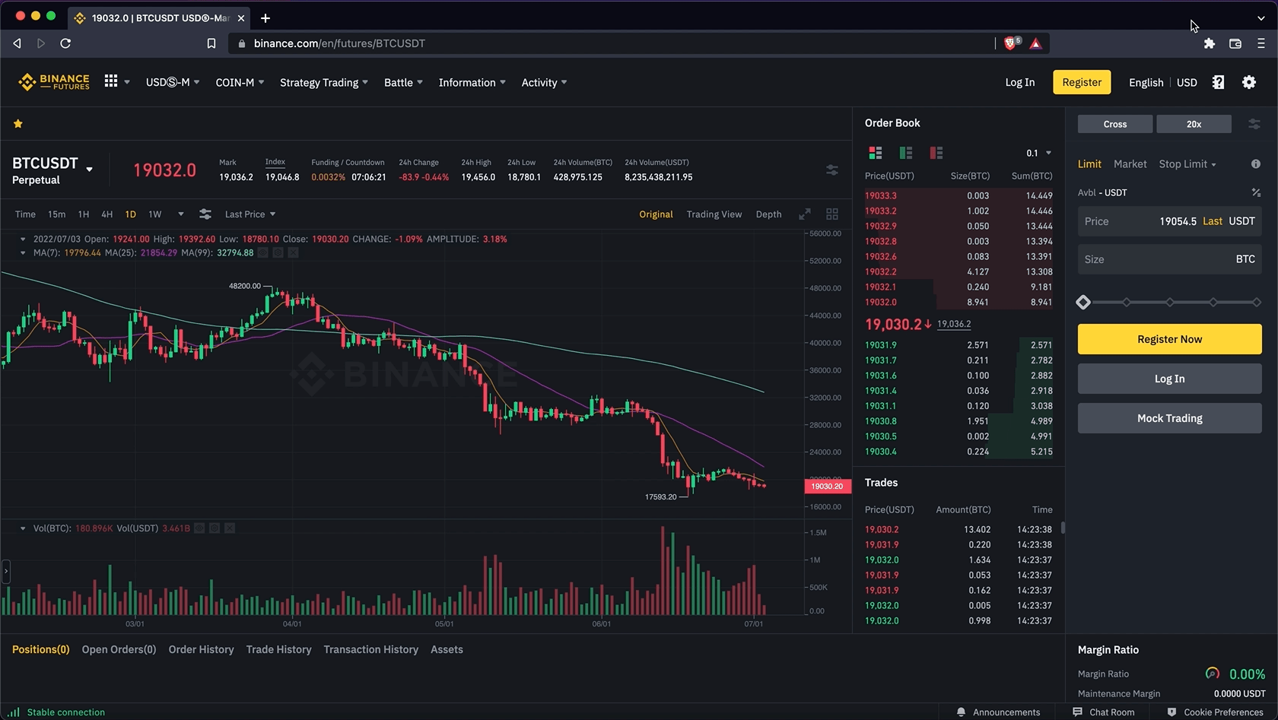Image resolution: width=1278 pixels, height=720 pixels.
Task: Open the BTCUSDT symbol selector dropdown
Action: [x=89, y=170]
